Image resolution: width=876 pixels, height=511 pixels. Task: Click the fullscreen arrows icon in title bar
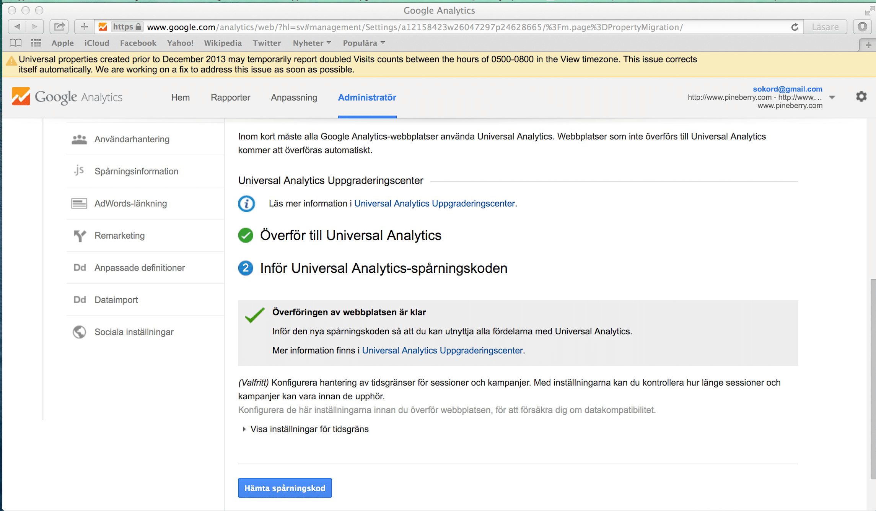(x=869, y=10)
